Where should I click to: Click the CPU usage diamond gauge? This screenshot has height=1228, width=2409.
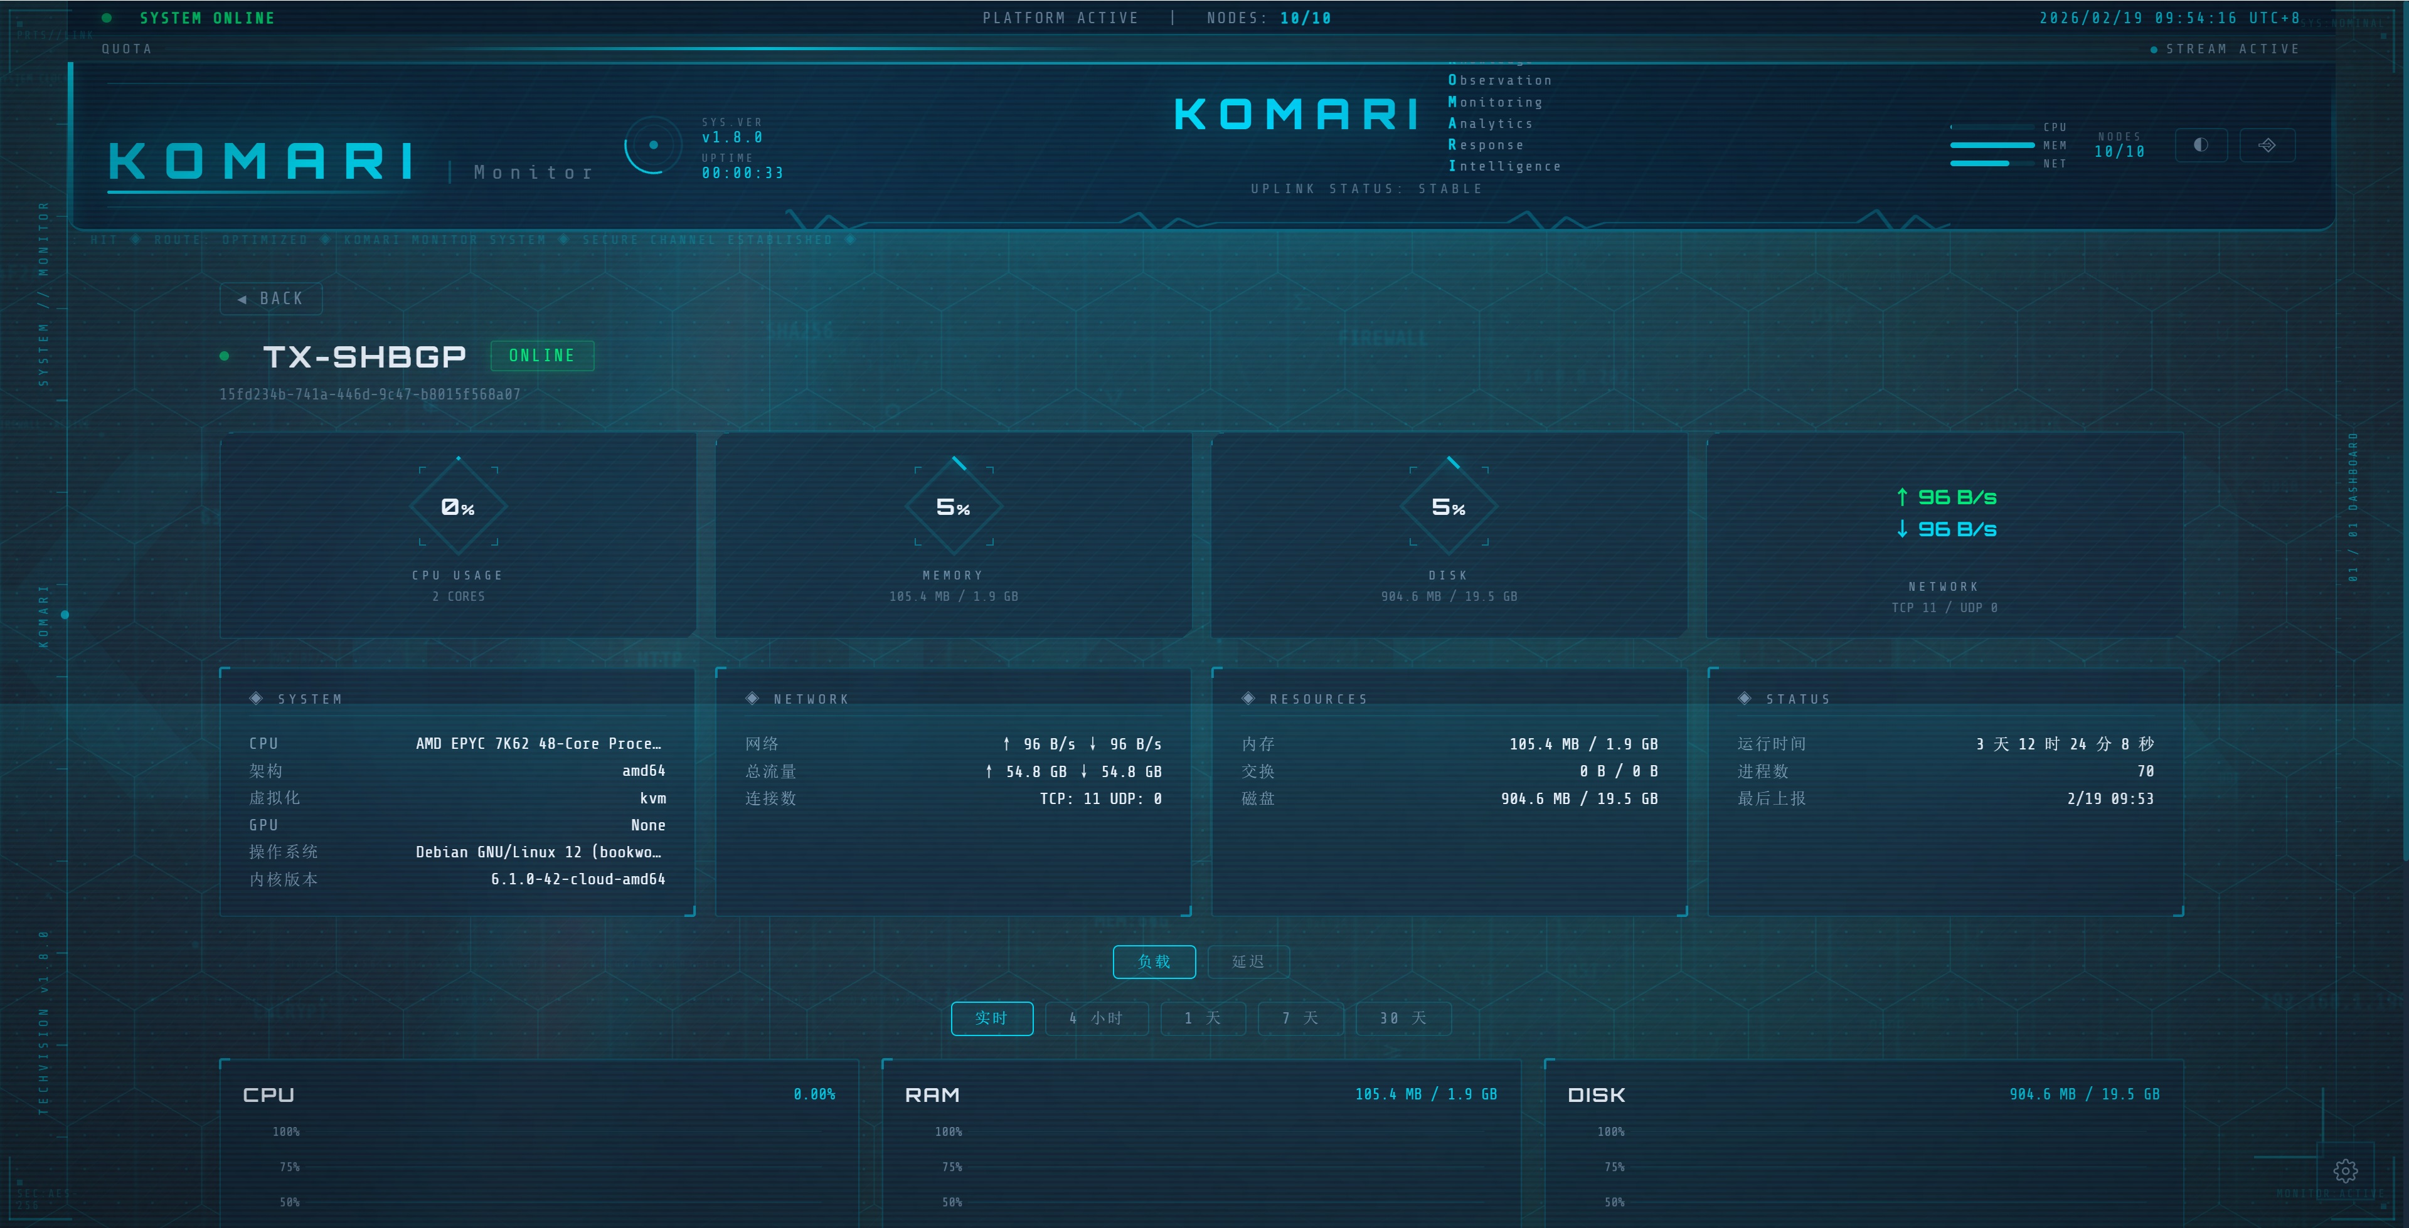458,506
